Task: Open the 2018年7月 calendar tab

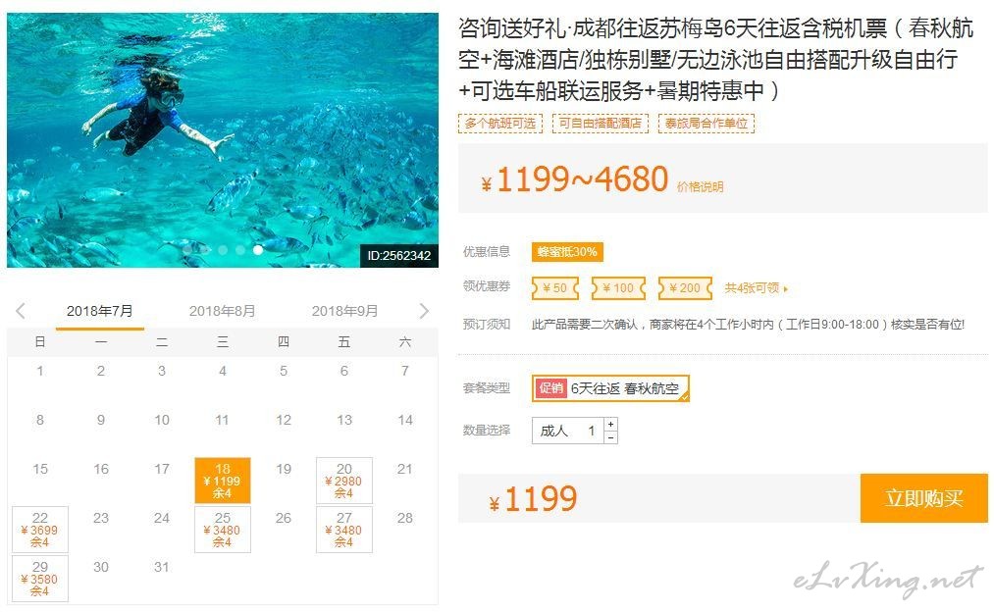Action: pos(99,311)
